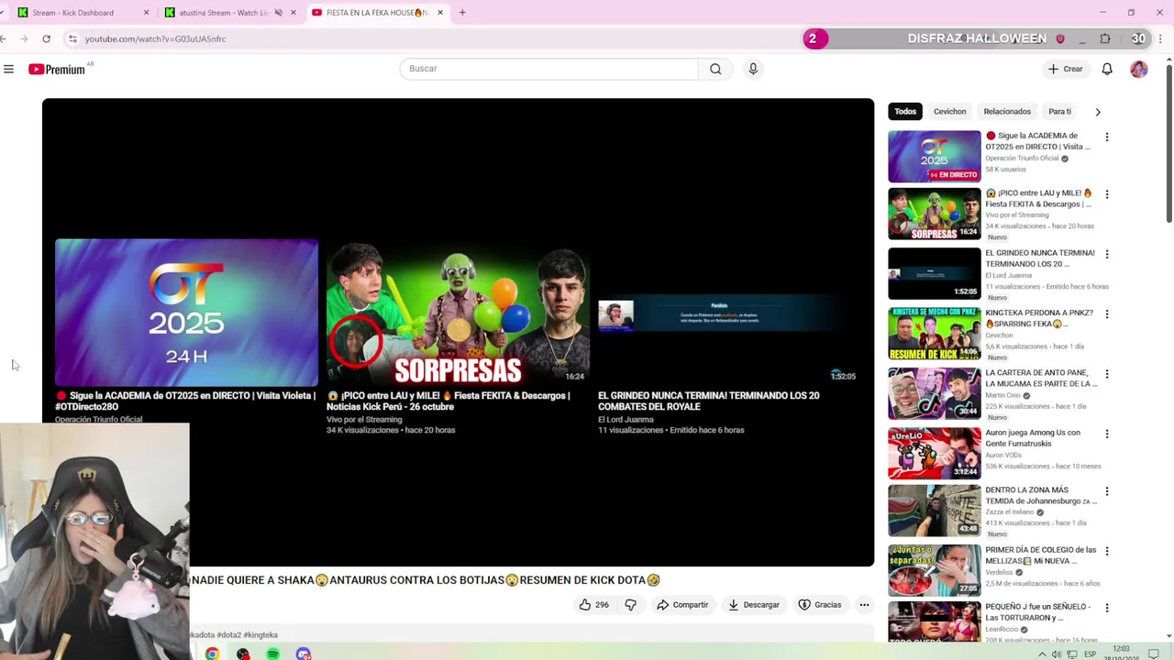Dislike the video
Image resolution: width=1174 pixels, height=660 pixels.
click(x=630, y=605)
